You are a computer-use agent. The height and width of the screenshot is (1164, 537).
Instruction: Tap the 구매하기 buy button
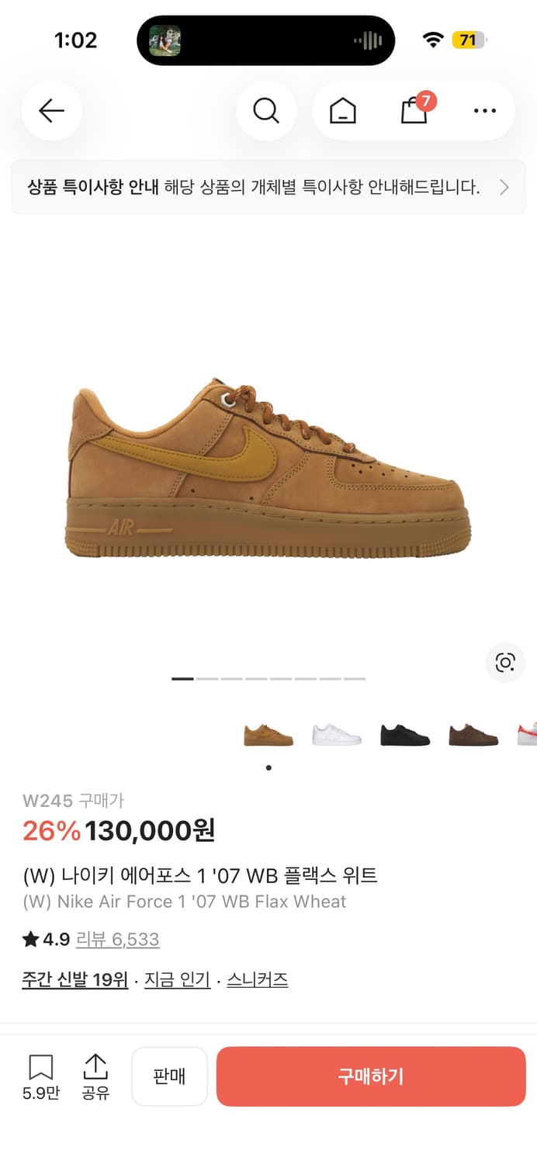371,1076
